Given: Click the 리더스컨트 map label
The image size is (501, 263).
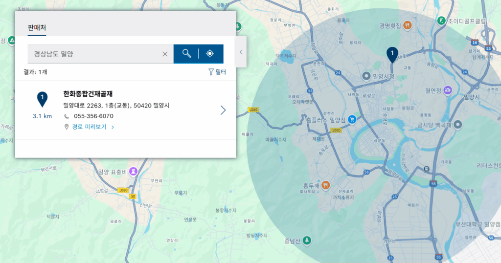Looking at the screenshot, I should coord(489,166).
